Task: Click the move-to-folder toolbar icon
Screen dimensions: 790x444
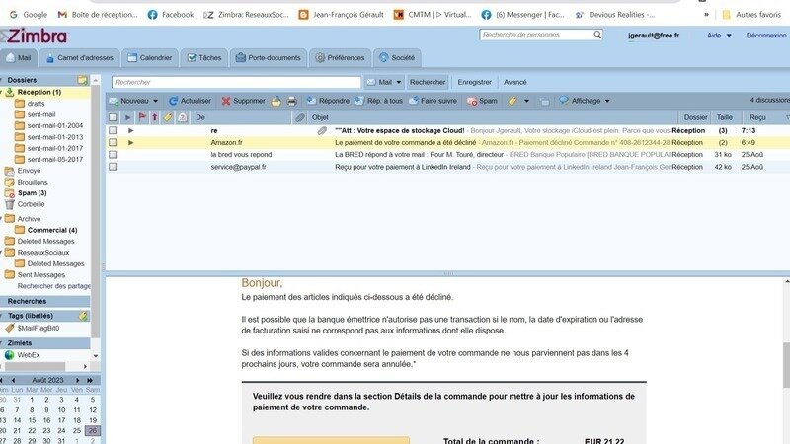Action: [276, 101]
